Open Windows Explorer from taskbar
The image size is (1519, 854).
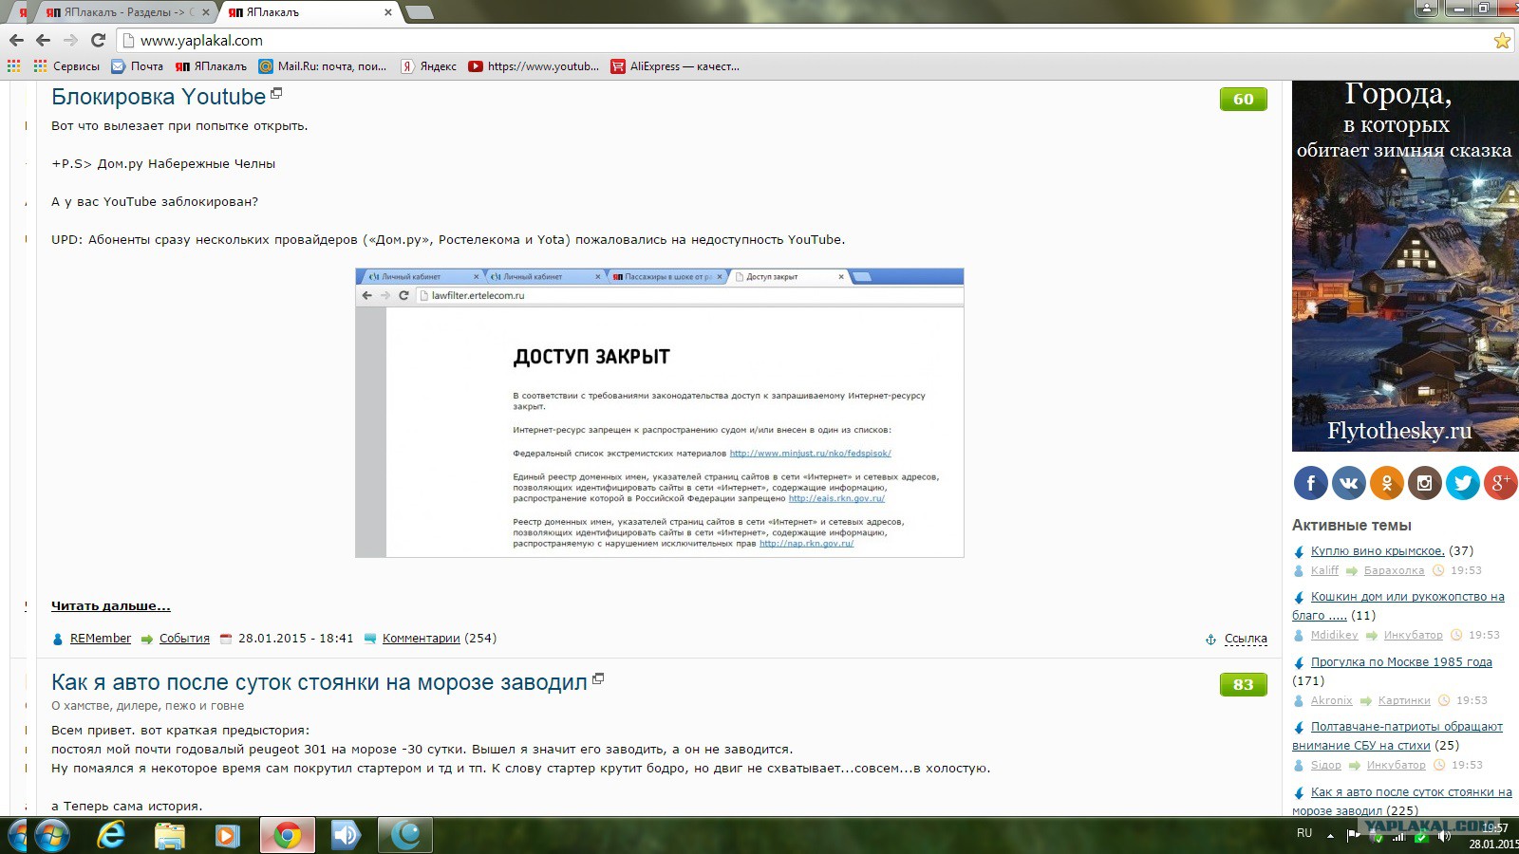tap(170, 835)
